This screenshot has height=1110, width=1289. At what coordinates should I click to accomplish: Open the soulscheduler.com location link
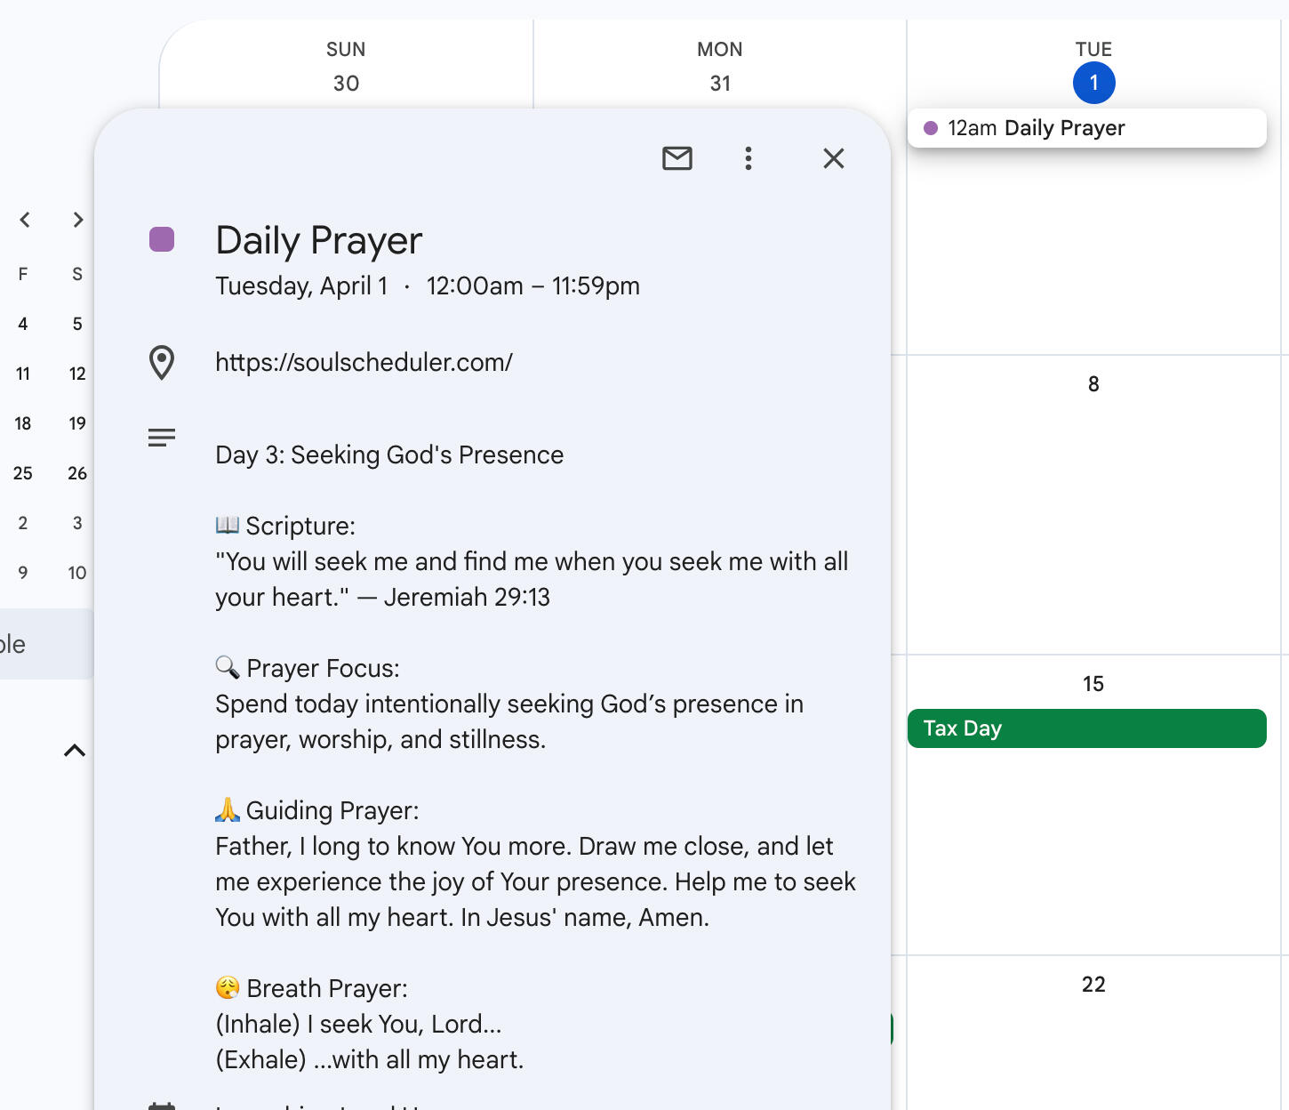click(364, 363)
